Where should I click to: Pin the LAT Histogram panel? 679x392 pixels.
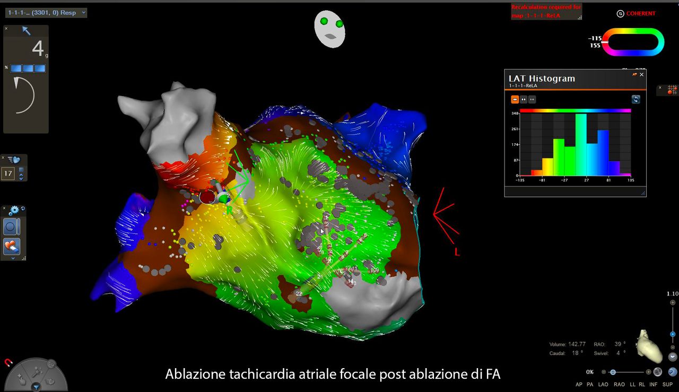click(634, 75)
